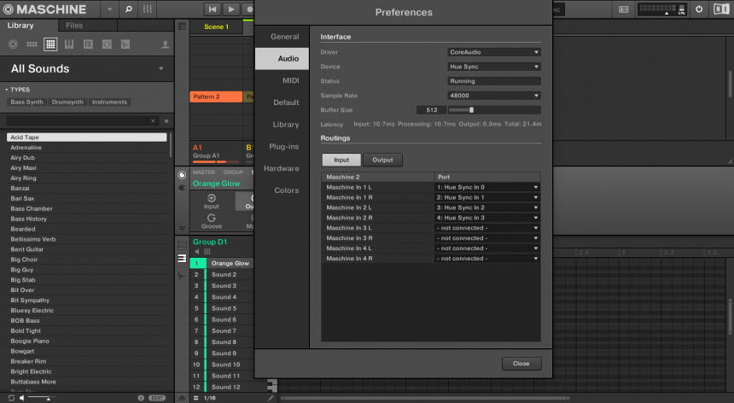Mute Group D1 with speaker icon
This screenshot has width=734, height=403.
[197, 252]
